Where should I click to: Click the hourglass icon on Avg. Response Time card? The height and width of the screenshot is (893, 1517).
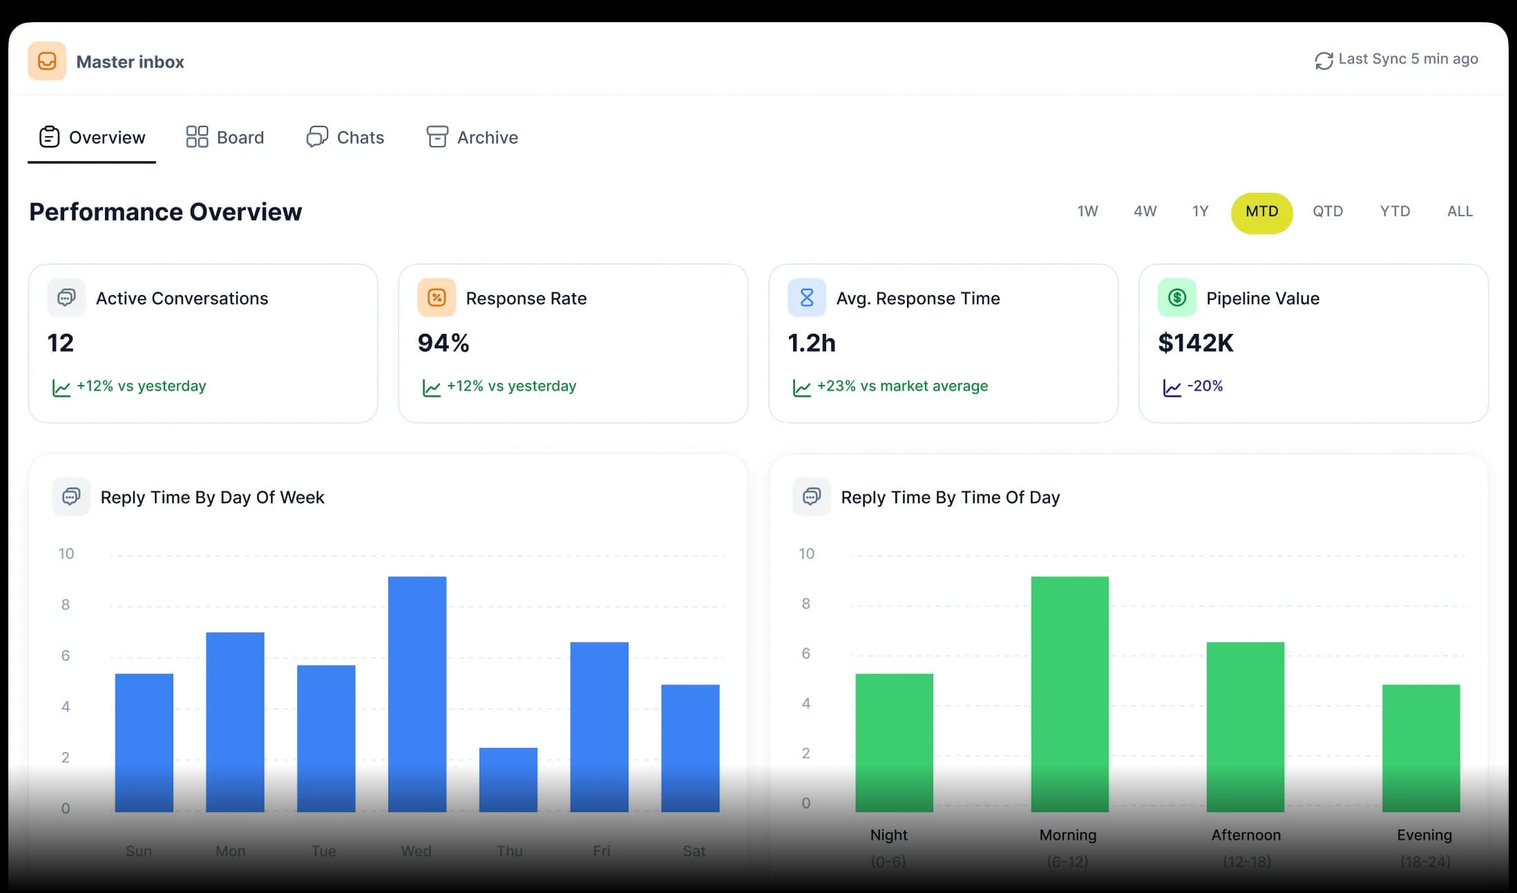click(807, 297)
